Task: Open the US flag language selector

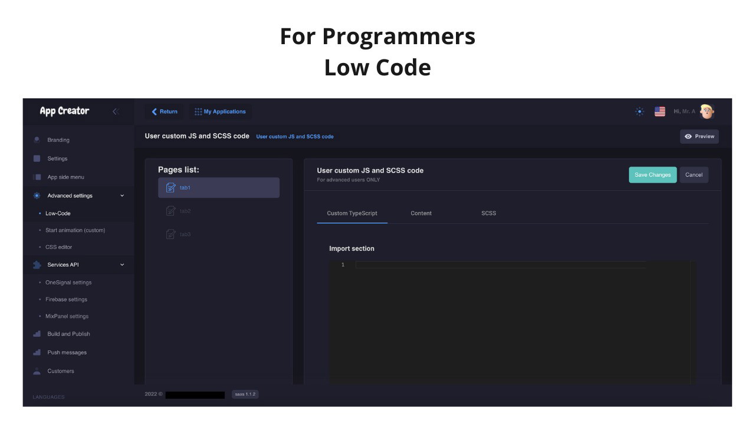Action: (x=659, y=111)
